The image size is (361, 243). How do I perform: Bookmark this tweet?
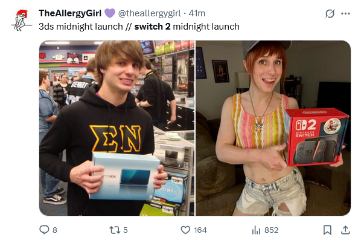[327, 230]
